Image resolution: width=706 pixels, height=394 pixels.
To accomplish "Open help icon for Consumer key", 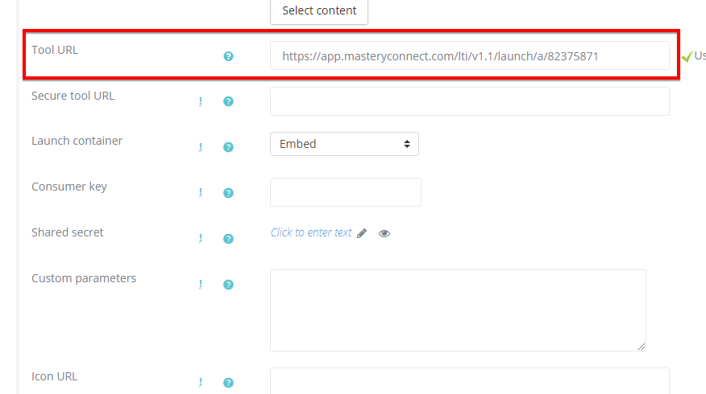I will pos(228,193).
